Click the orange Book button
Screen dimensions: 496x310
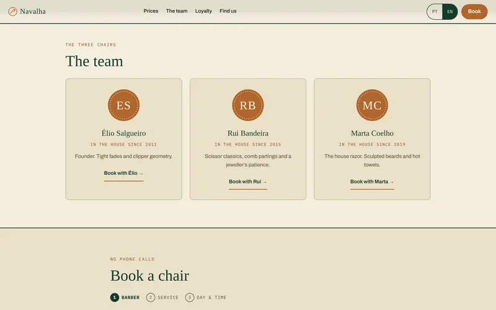tap(474, 11)
